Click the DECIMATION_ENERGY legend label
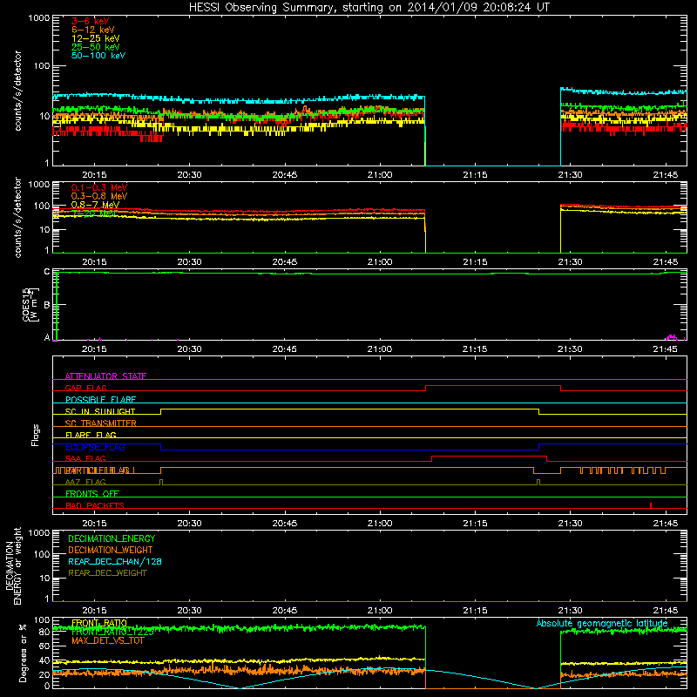This screenshot has width=697, height=697. (112, 538)
